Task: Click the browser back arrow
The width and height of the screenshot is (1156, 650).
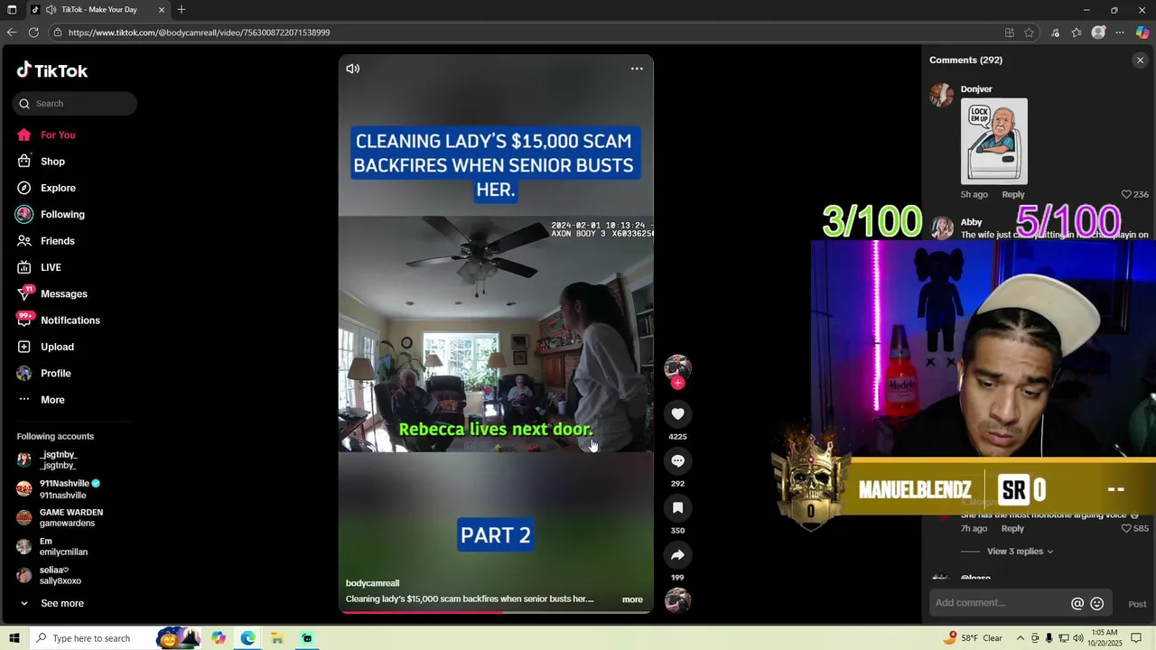Action: pos(12,32)
